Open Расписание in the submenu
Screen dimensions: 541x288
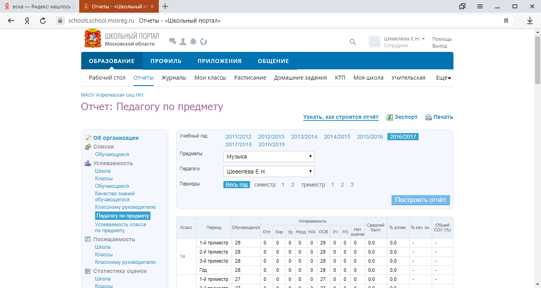[x=250, y=78]
